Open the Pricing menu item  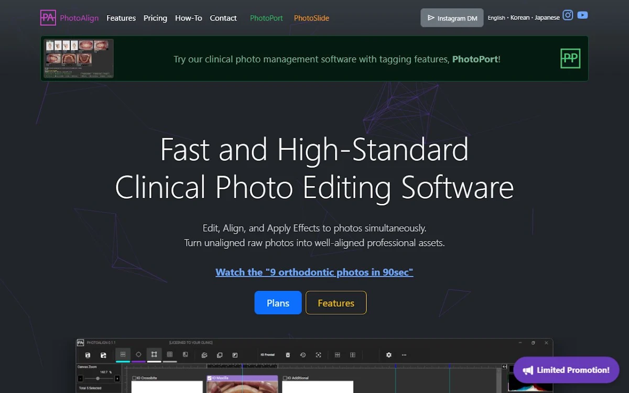(x=155, y=18)
